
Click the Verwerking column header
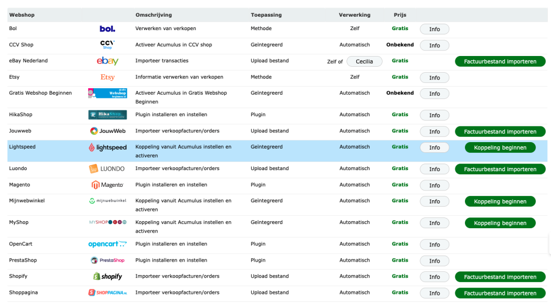click(x=355, y=15)
